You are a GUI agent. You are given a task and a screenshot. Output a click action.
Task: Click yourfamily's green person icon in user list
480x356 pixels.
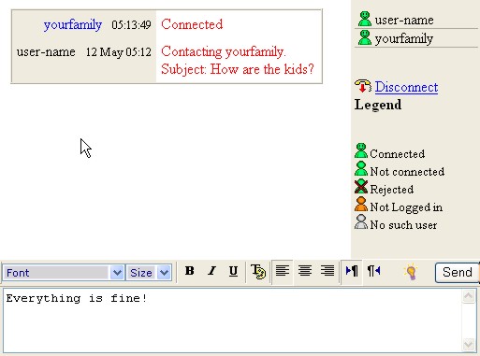point(364,37)
